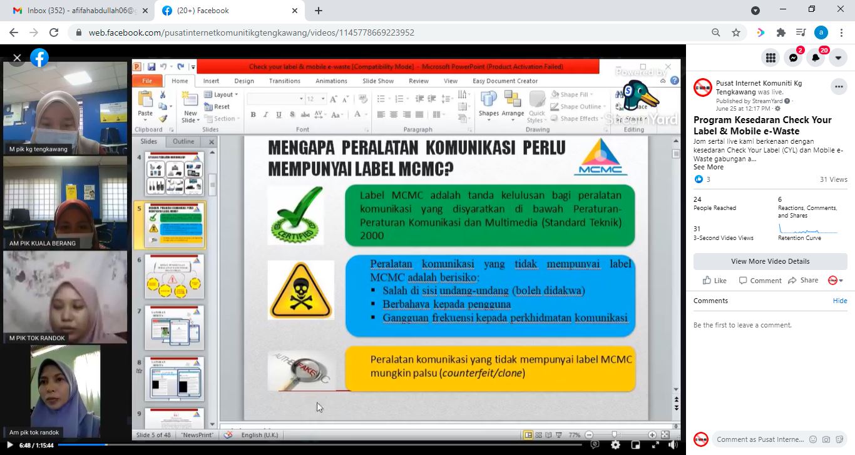855x455 pixels.
Task: Open the Facebook notifications bell
Action: [816, 57]
